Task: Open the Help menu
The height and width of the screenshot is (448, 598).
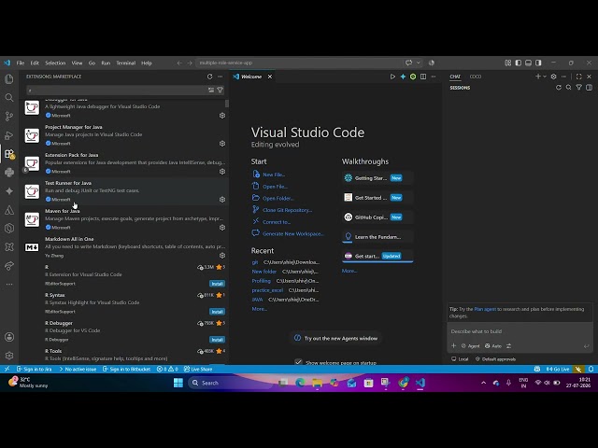Action: coord(147,63)
